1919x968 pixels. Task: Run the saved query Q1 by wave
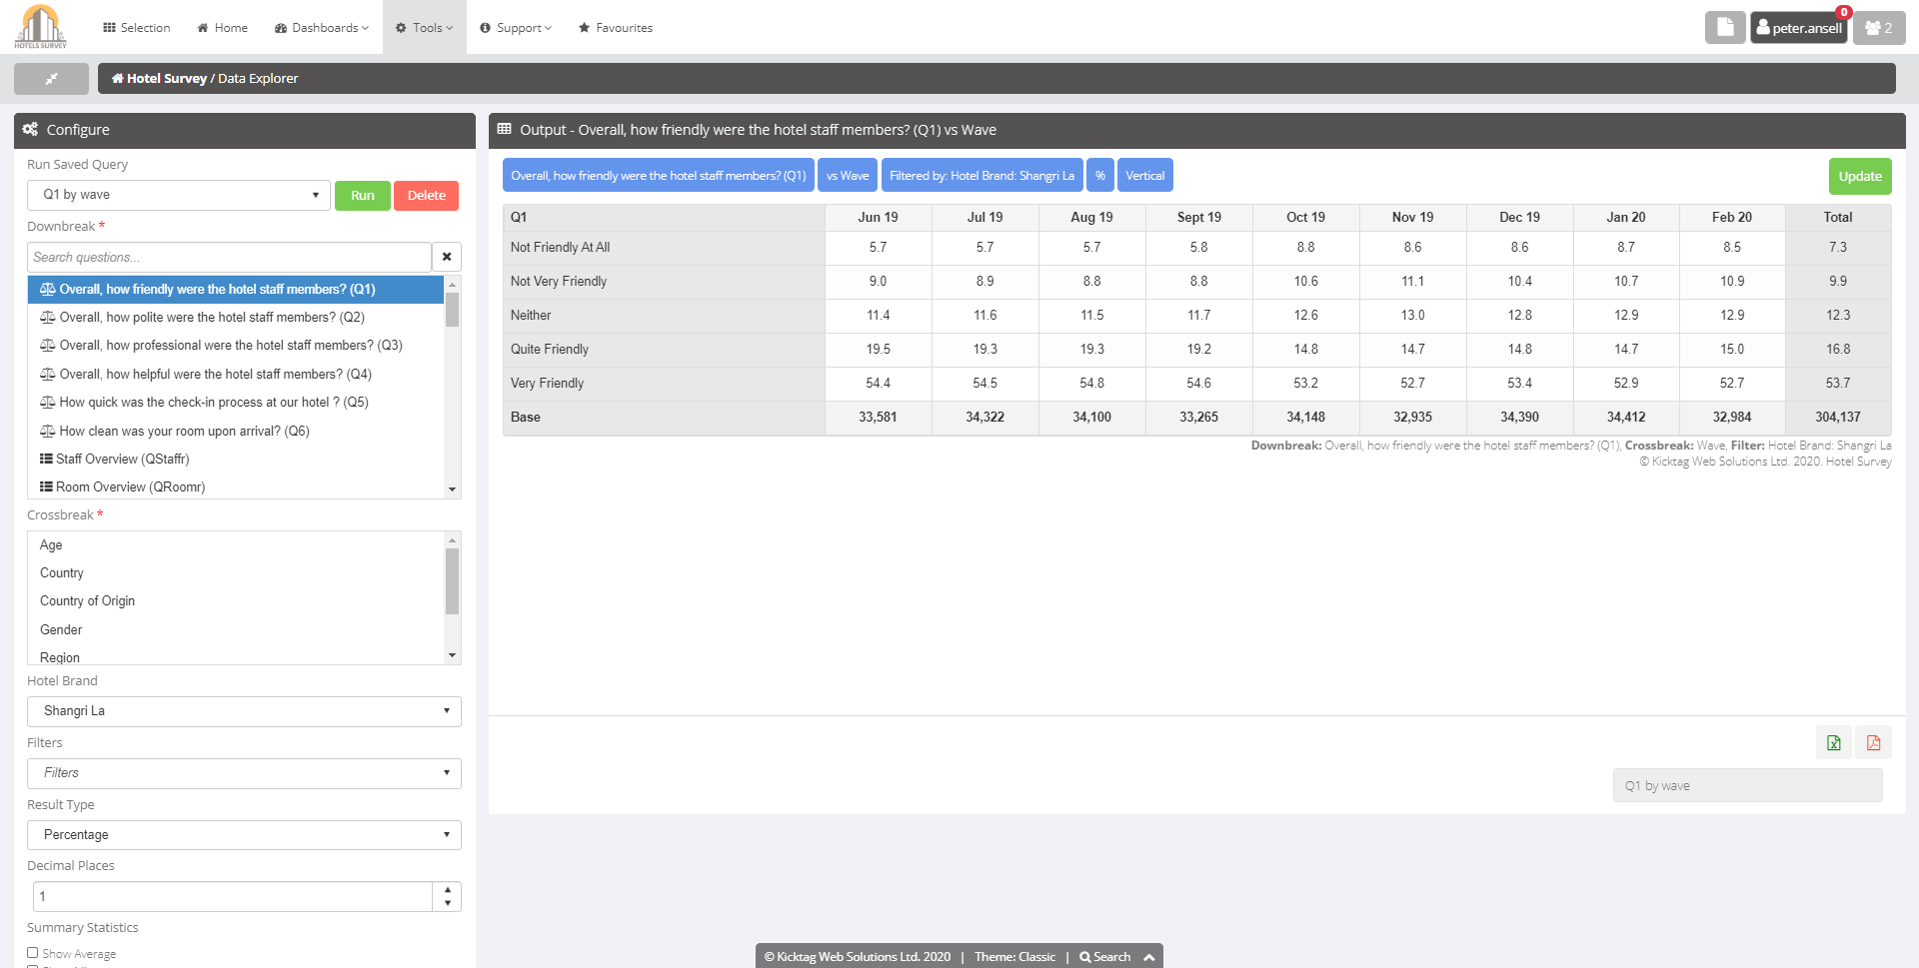coord(363,195)
